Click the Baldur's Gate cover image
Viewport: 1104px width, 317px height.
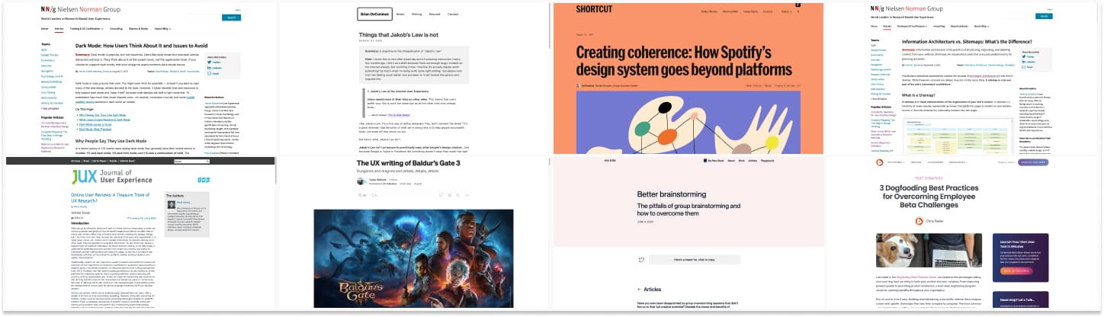click(x=412, y=258)
